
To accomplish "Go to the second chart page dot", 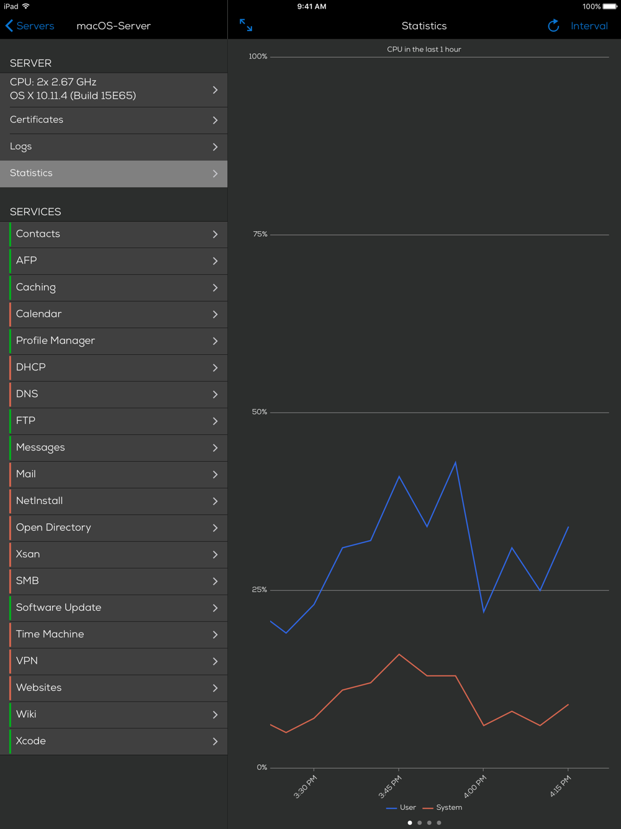I will (x=420, y=823).
